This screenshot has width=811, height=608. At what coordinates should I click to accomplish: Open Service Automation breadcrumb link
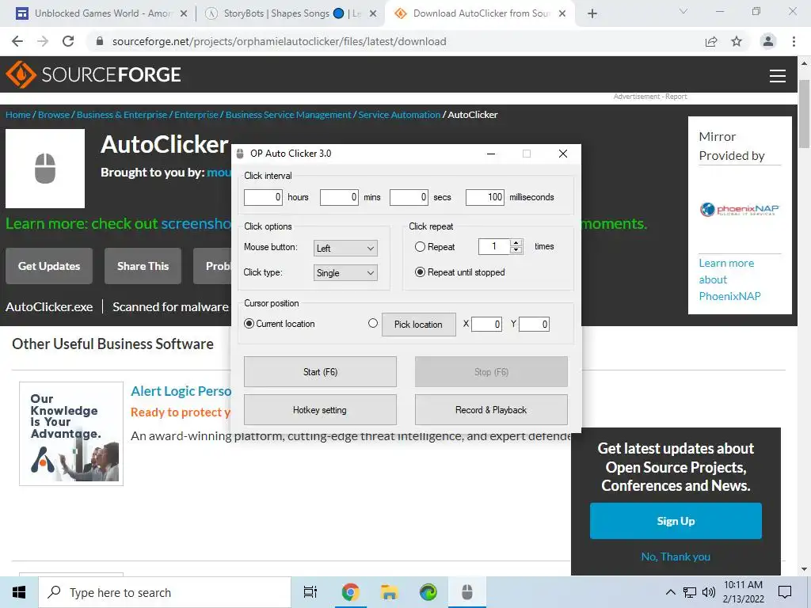399,115
